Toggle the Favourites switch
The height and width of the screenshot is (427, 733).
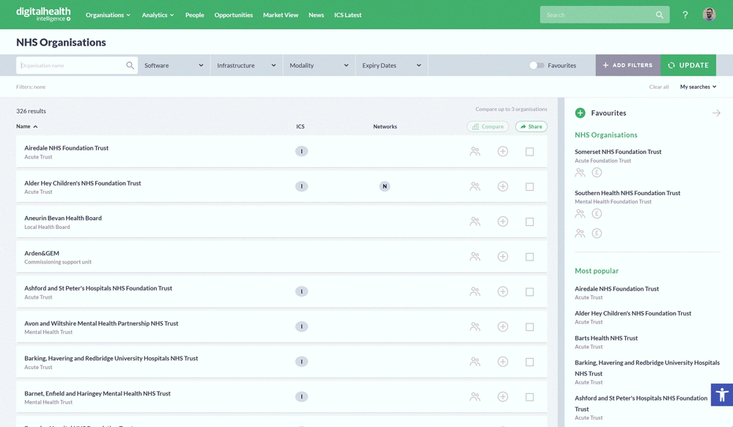(537, 65)
